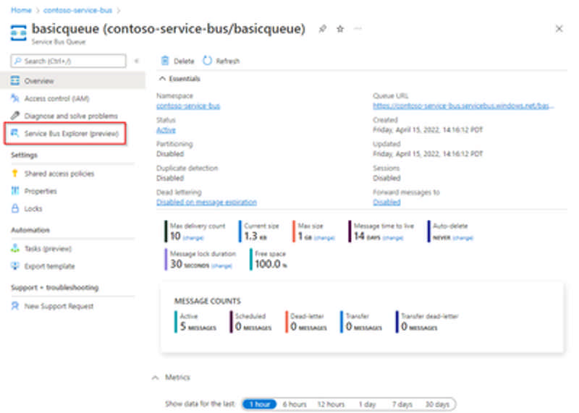Change the Message time to live
The image size is (579, 413).
tap(393, 238)
